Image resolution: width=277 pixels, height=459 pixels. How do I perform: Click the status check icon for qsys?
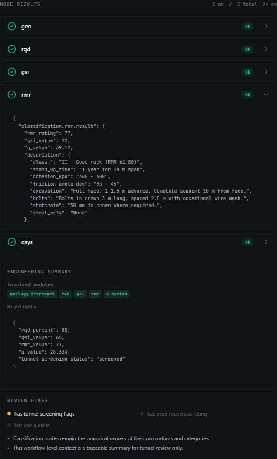pos(12,242)
